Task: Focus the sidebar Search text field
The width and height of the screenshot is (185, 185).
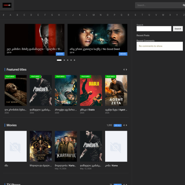Action: point(154,29)
